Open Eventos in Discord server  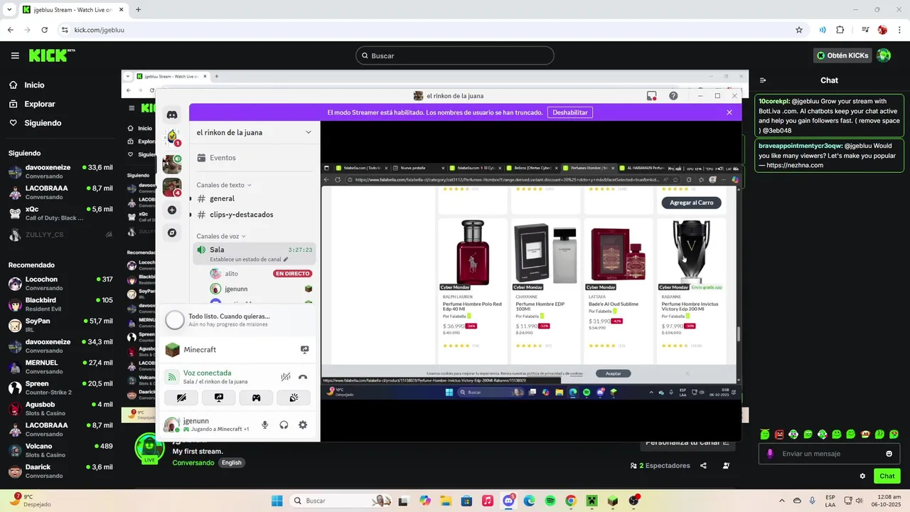point(255,158)
